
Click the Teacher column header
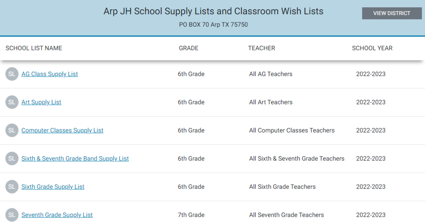coord(261,48)
